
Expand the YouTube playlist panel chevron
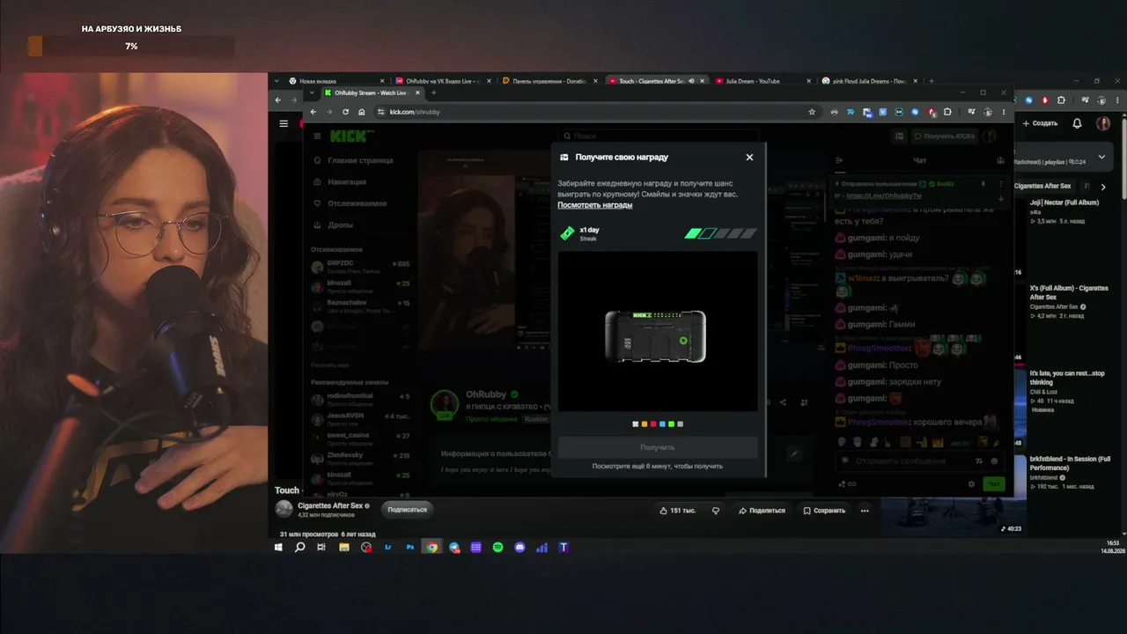(x=1101, y=157)
